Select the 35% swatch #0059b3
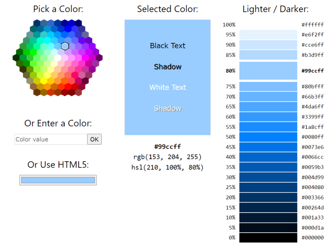 [x=268, y=167]
